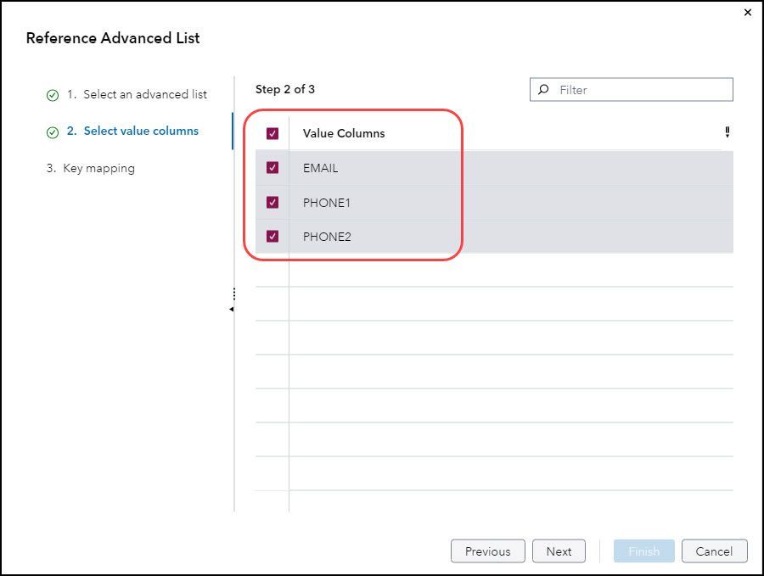Click the green checkmark beside step 1
Screen dimensions: 764x576
pos(53,95)
